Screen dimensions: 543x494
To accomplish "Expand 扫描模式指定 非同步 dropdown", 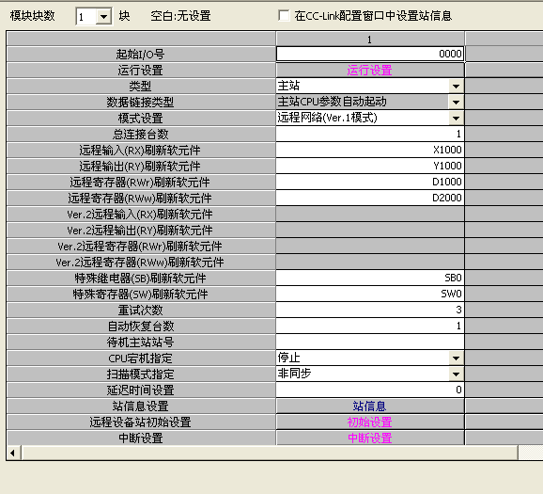I will point(456,374).
